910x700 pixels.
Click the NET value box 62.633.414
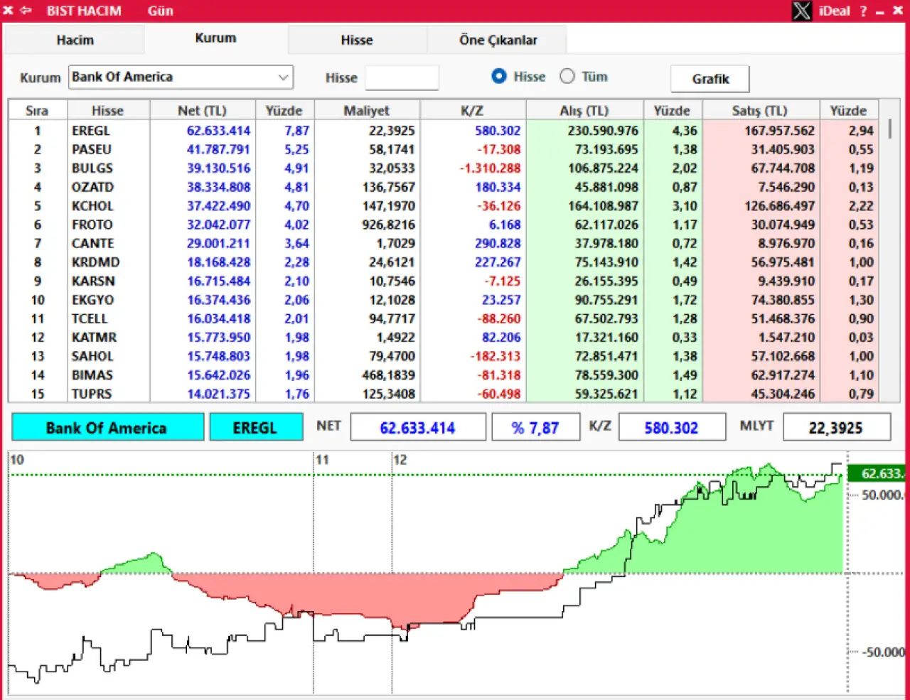tap(418, 427)
